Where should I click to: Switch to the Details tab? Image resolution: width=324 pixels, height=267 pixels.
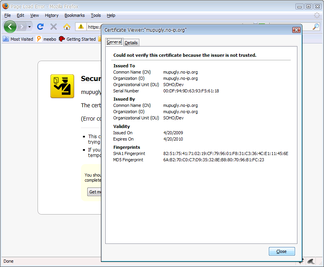131,43
